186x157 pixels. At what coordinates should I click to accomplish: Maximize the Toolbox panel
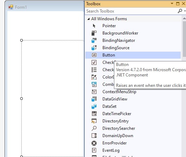(x=178, y=4)
